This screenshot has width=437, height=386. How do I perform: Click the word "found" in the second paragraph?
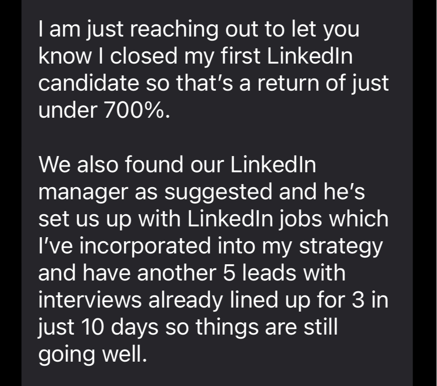point(154,164)
